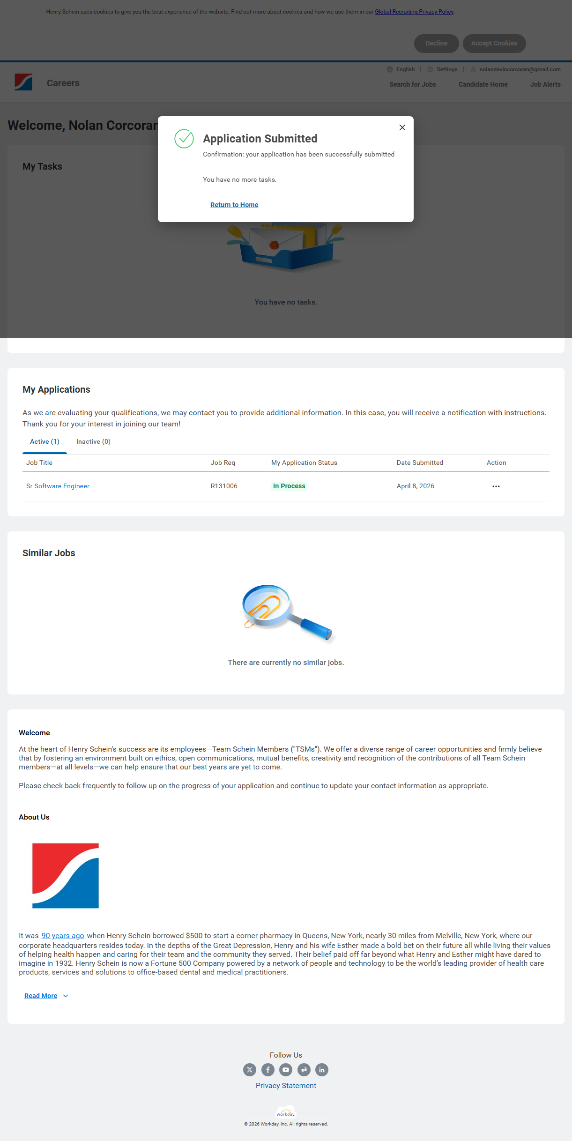Viewport: 572px width, 1141px height.
Task: Close the Application Submitted dialog
Action: [402, 127]
